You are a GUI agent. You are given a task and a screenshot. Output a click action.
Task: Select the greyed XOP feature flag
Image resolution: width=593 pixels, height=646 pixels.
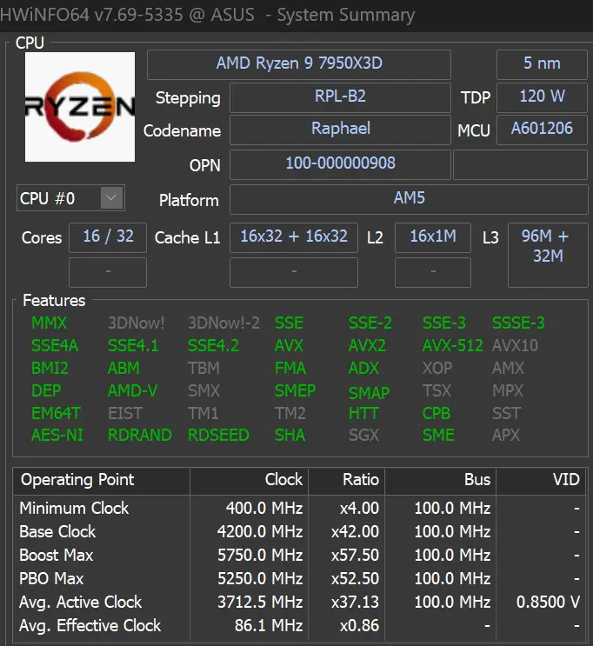[x=437, y=368]
